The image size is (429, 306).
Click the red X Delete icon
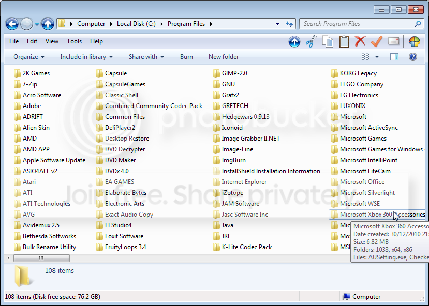pos(360,41)
